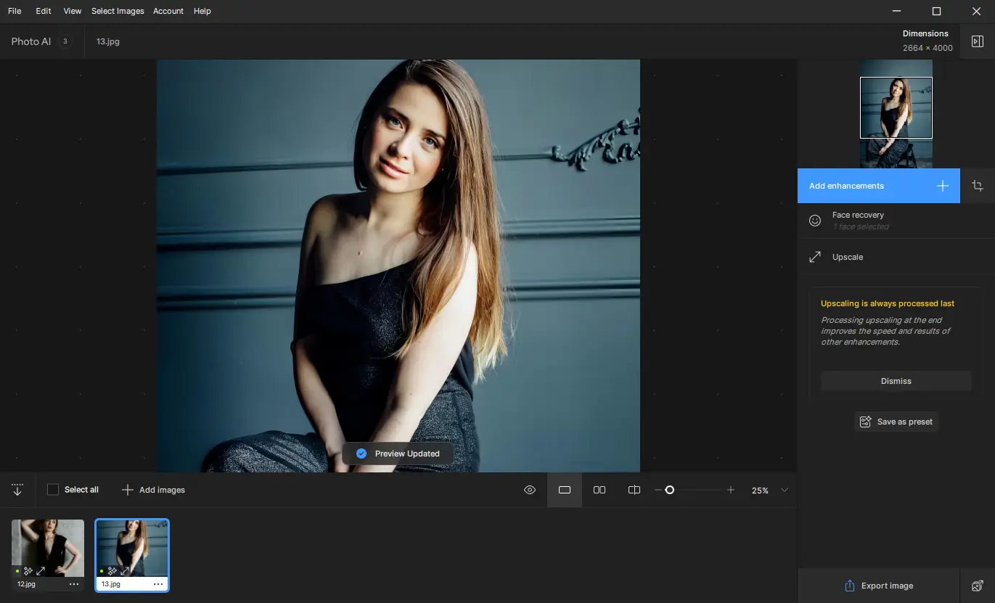
Task: Switch to split slider comparison view
Action: [634, 490]
